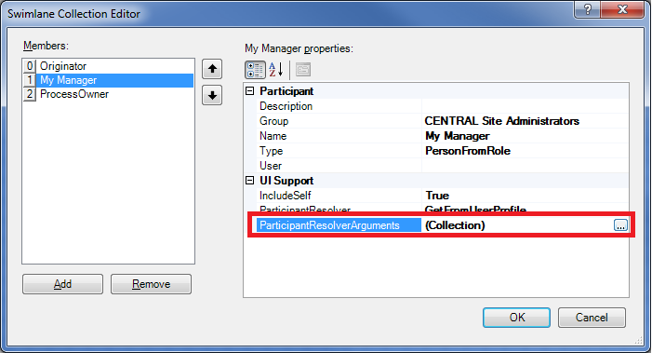
Task: Sort properties with the Alphabetical icon
Action: 275,70
